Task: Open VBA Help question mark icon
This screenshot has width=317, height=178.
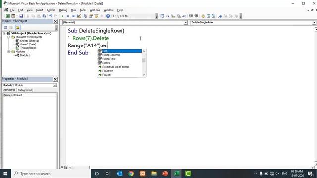Action: (x=108, y=16)
